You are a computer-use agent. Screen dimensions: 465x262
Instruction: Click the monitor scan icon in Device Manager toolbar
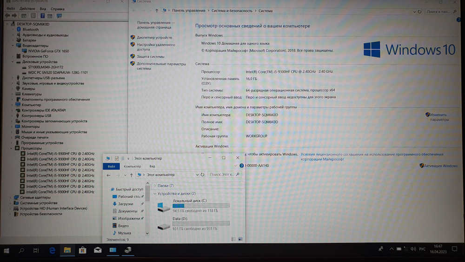60,16
